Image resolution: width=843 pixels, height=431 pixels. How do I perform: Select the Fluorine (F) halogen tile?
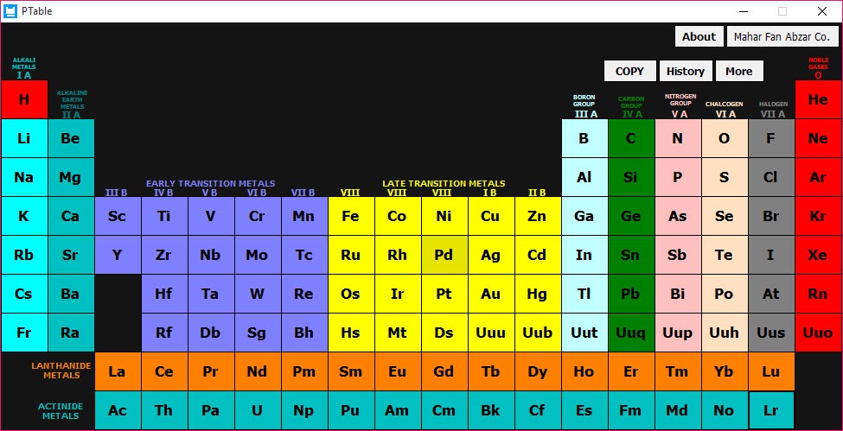click(x=771, y=138)
